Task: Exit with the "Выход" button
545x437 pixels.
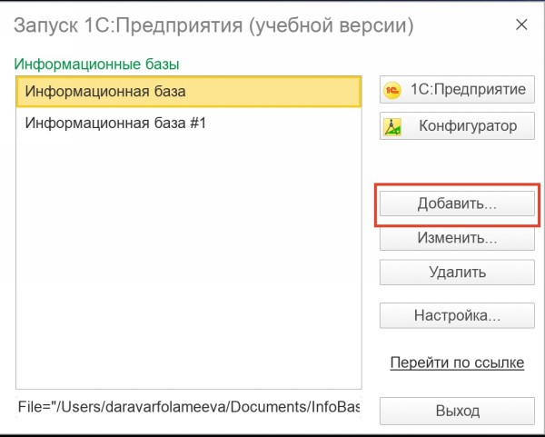Action: 457,411
